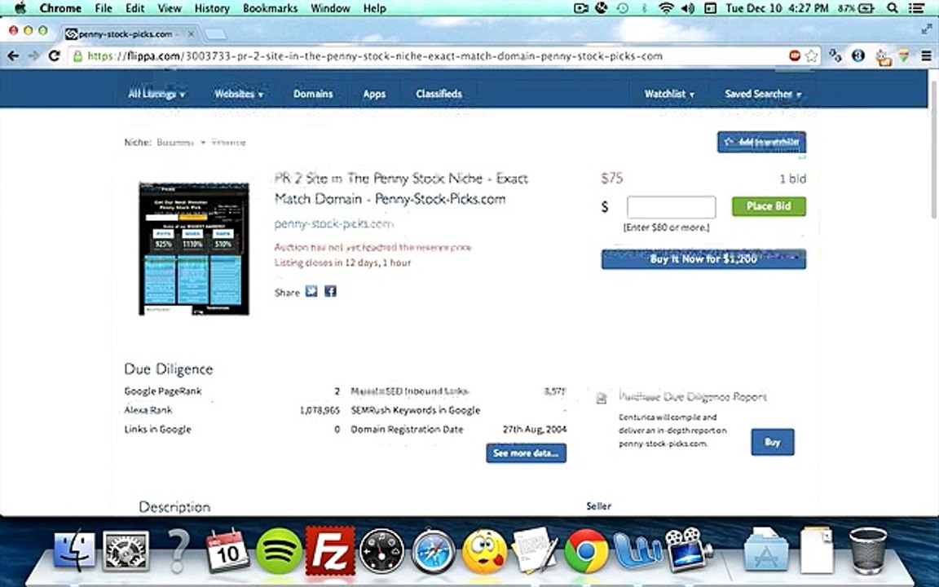Open Finder from the dock
939x587 pixels.
click(x=74, y=549)
